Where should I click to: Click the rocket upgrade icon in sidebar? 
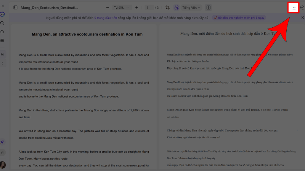click(3, 142)
